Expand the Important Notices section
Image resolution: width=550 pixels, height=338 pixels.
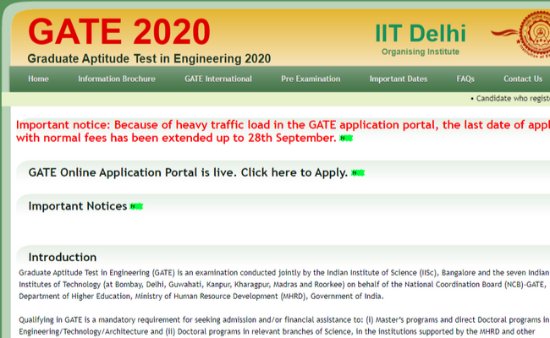tap(77, 206)
